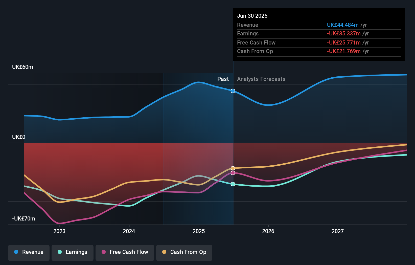Click the Cash From Op data point marker
The width and height of the screenshot is (415, 265).
tap(233, 168)
